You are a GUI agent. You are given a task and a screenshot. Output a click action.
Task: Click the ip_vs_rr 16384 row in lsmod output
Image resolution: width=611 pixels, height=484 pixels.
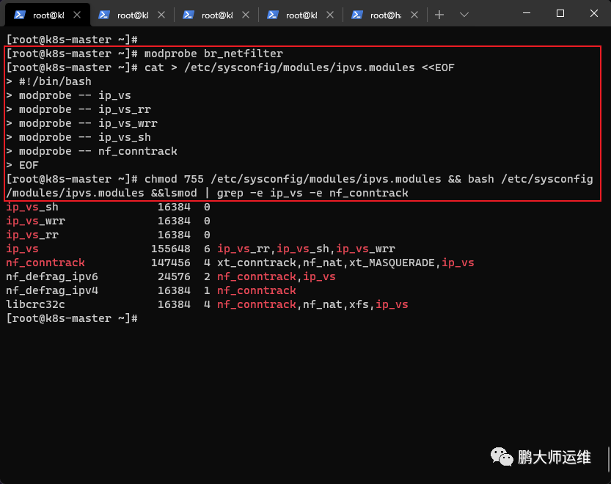click(x=108, y=235)
